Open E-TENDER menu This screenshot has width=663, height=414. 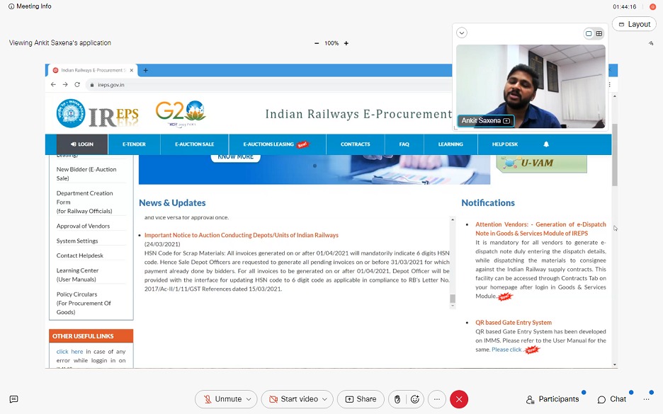coord(134,144)
